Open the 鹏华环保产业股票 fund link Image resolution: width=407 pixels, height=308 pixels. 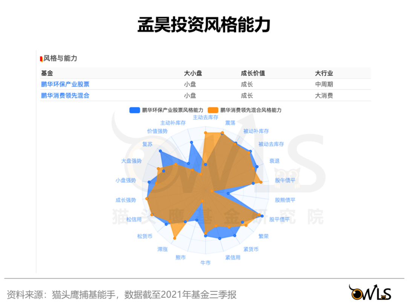pos(65,84)
